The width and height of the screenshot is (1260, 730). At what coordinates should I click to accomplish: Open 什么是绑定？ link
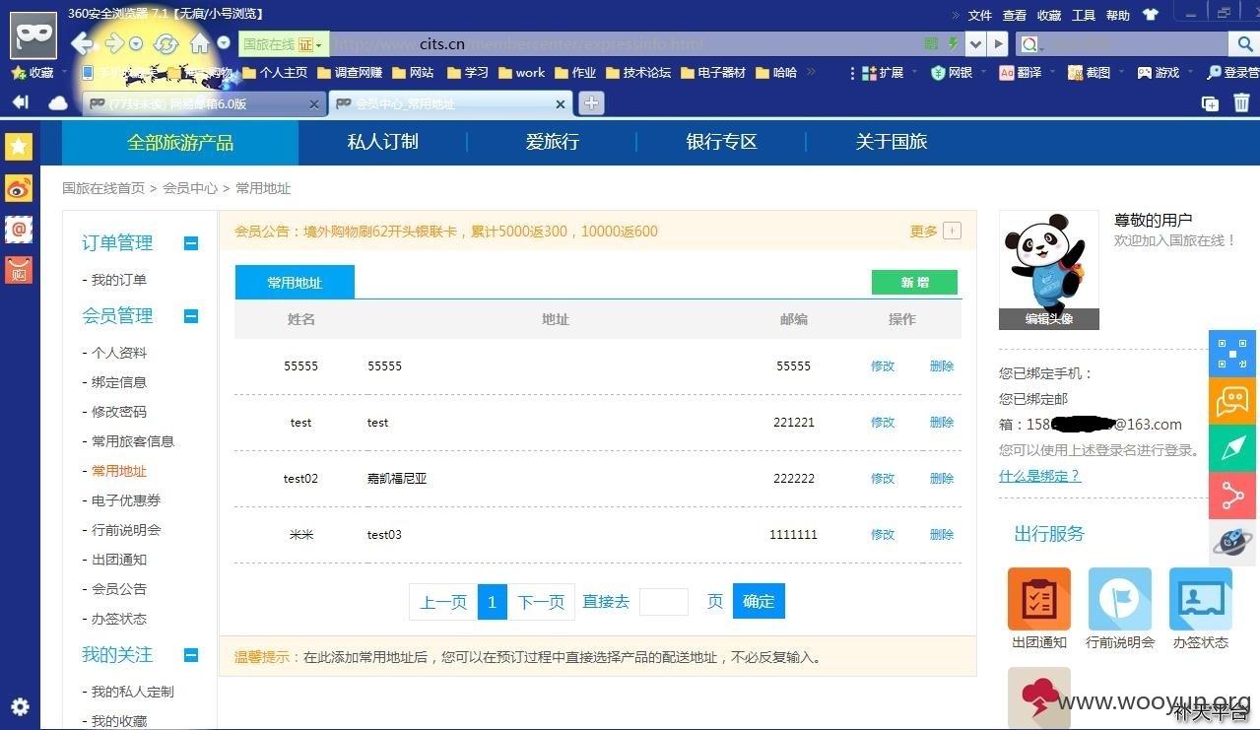[1039, 476]
